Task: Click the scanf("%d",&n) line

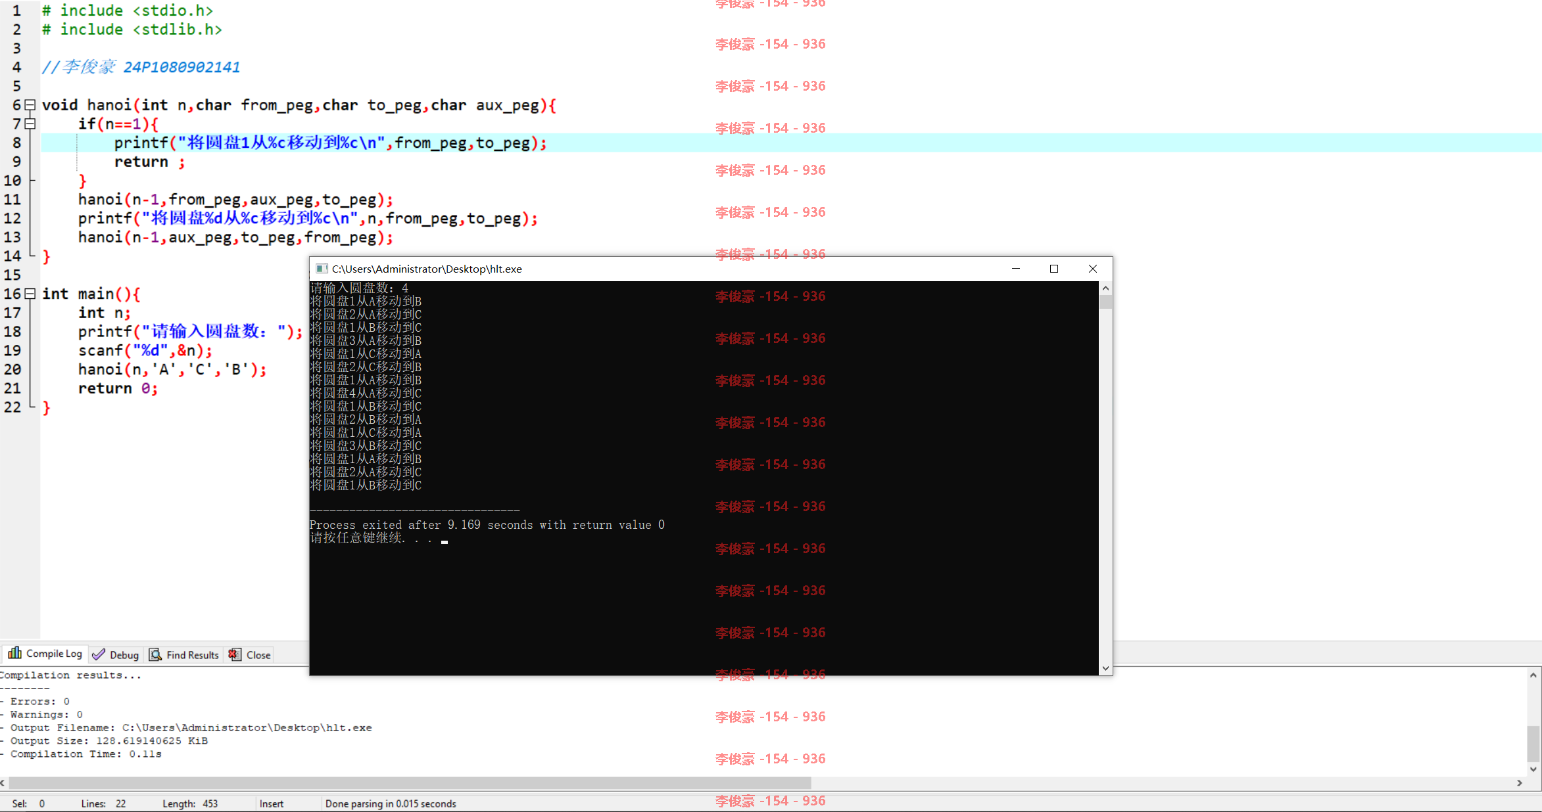Action: (x=145, y=351)
